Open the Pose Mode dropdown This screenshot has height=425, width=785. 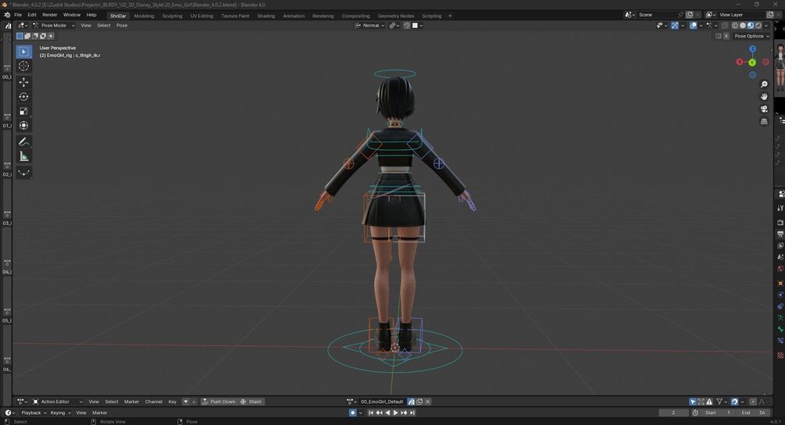pos(54,26)
